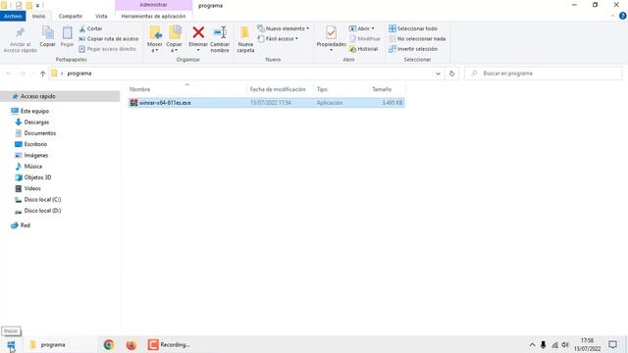
Task: Create a Nueva carpeta
Action: click(245, 39)
